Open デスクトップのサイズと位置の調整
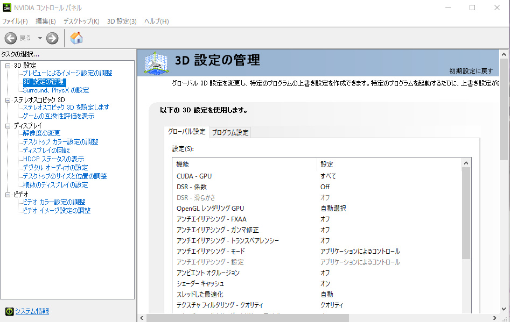This screenshot has width=510, height=322. (x=65, y=176)
